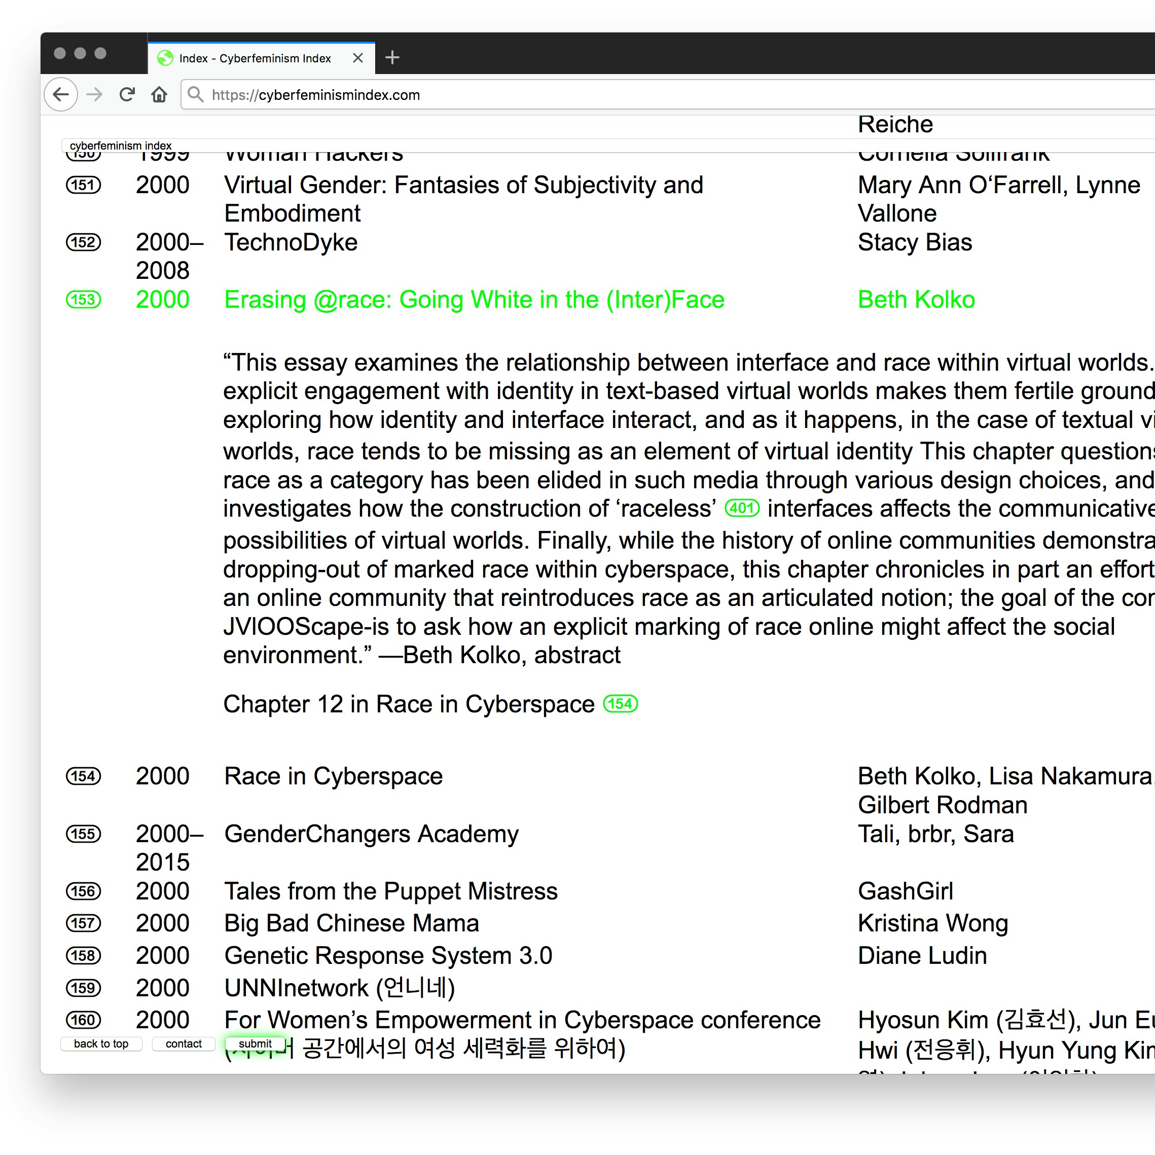The width and height of the screenshot is (1155, 1155).
Task: Open a new tab with plus icon
Action: (x=392, y=57)
